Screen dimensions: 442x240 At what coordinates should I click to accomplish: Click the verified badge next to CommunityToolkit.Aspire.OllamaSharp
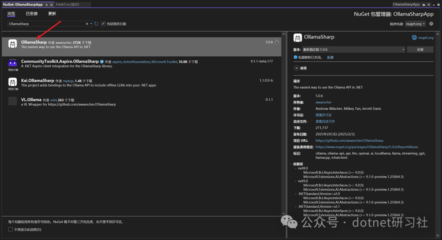(x=102, y=62)
